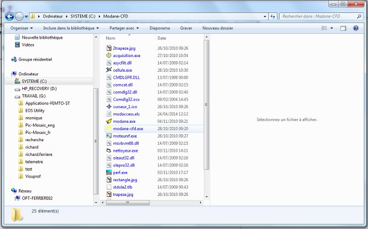Select the HP_RECOVERY (D:) drive in tree
Screen dimensions: 368x229
point(39,88)
